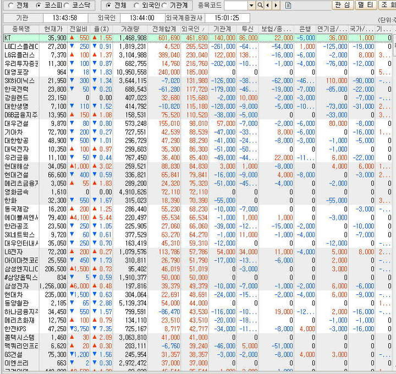Select the 영화금속 stock name
The width and height of the screenshot is (396, 374).
coord(16,192)
